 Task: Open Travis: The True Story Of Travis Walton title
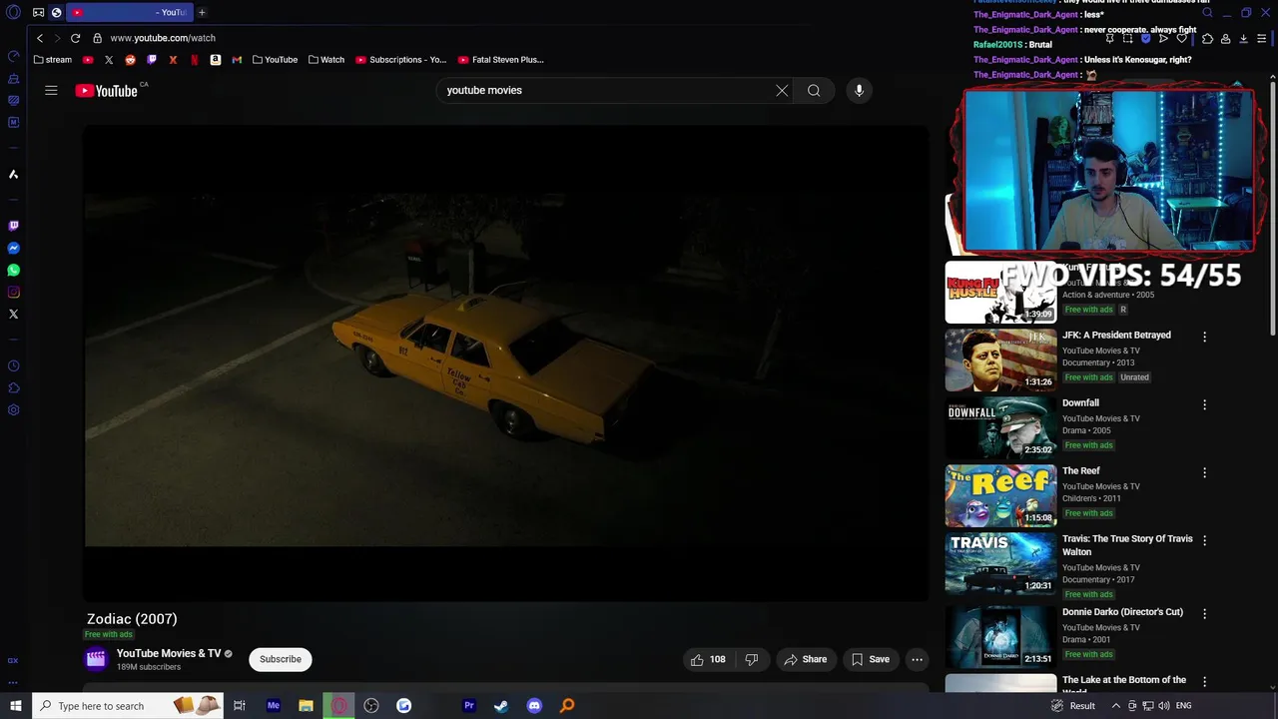click(1127, 545)
